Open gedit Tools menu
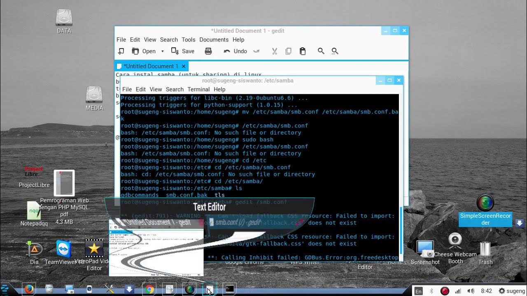Image resolution: width=527 pixels, height=296 pixels. (189, 39)
